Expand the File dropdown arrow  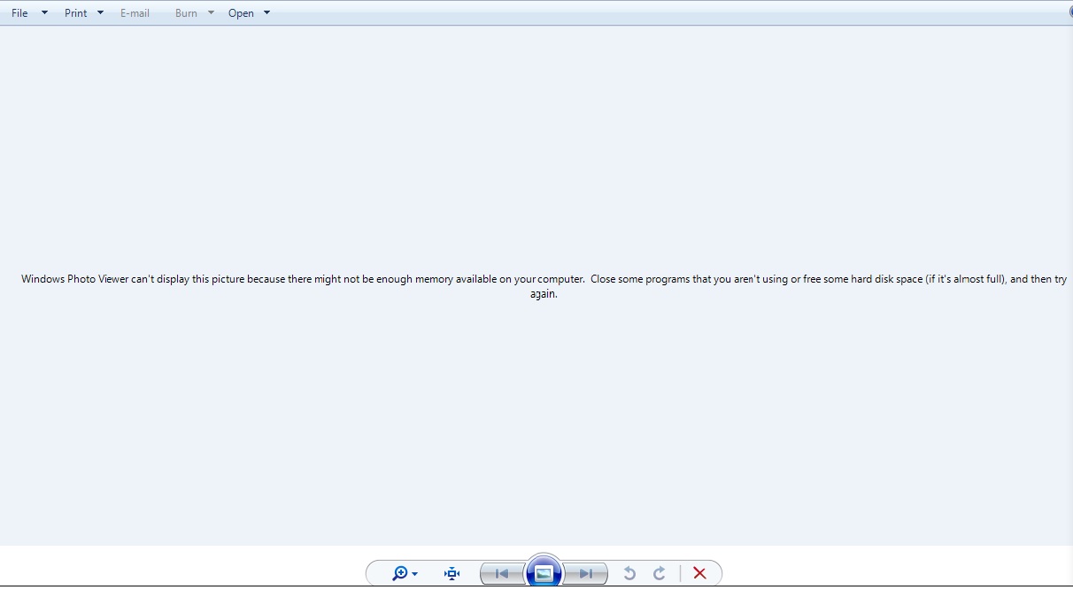43,12
